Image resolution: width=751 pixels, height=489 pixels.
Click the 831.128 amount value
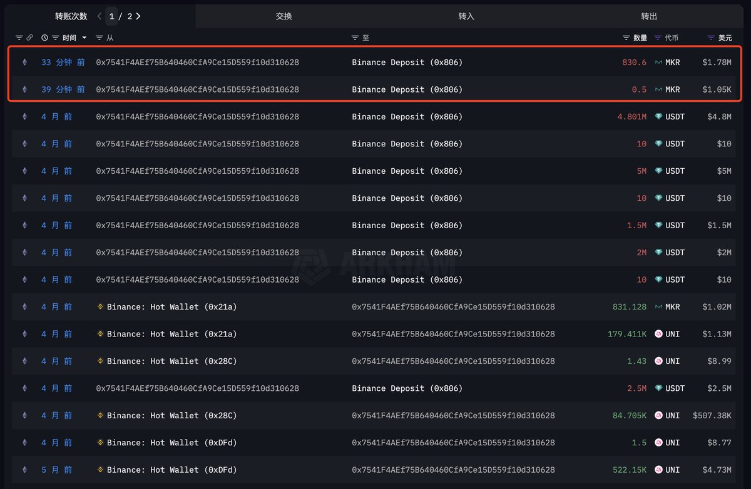(x=630, y=307)
